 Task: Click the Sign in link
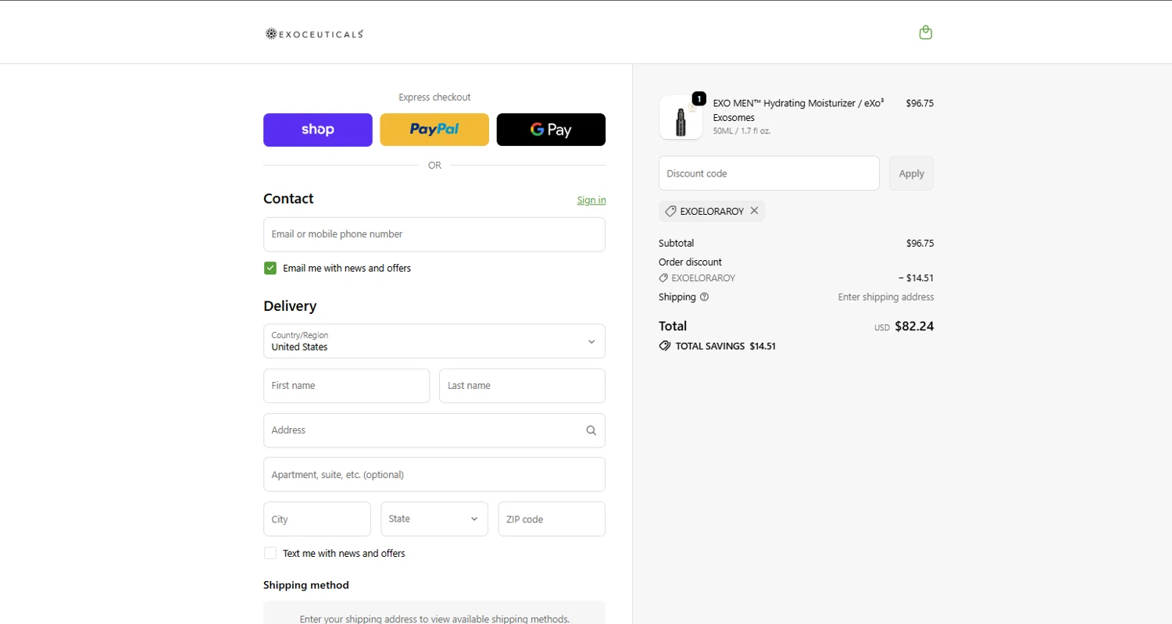(591, 200)
